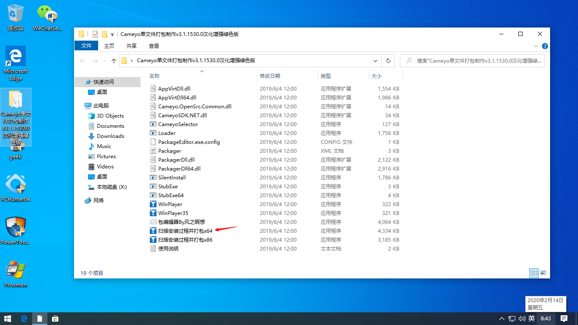The height and width of the screenshot is (325, 578).
Task: Open the 共享 ribbon tab
Action: tap(132, 46)
